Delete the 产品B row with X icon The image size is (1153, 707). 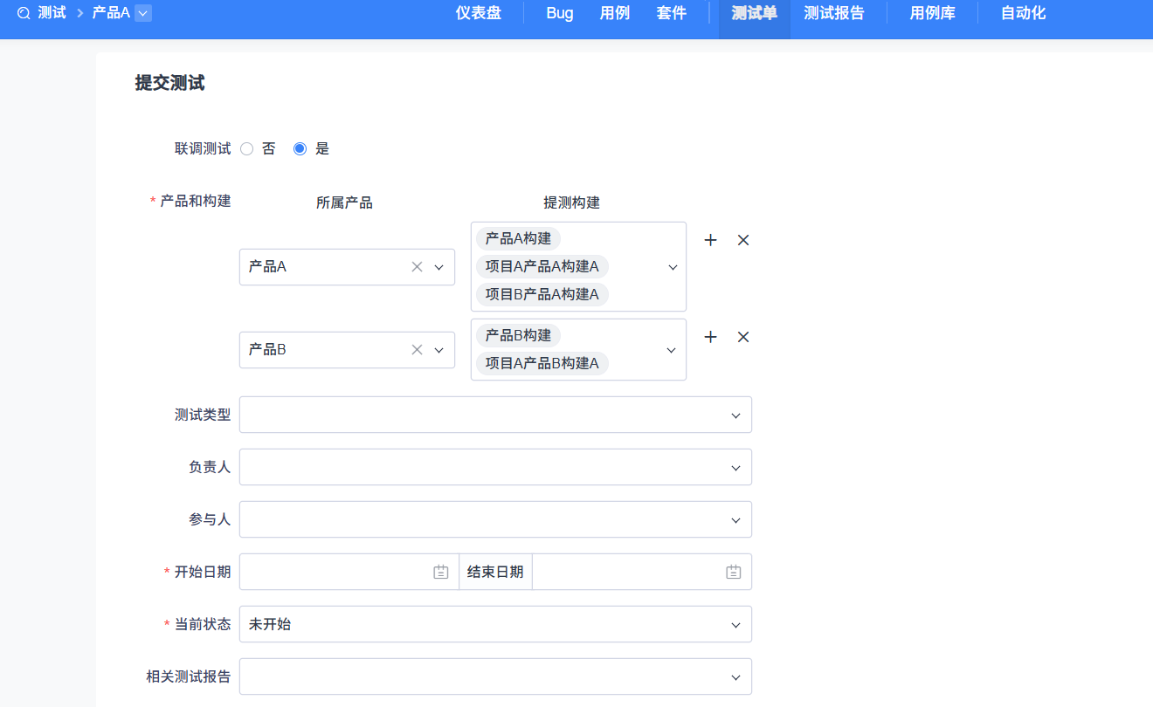[743, 337]
